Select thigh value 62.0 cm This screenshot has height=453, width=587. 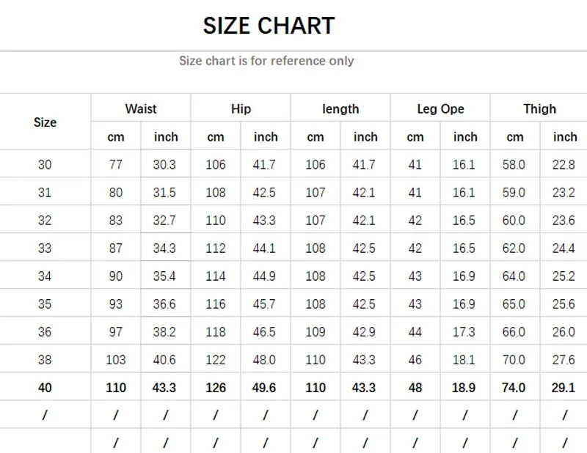514,248
